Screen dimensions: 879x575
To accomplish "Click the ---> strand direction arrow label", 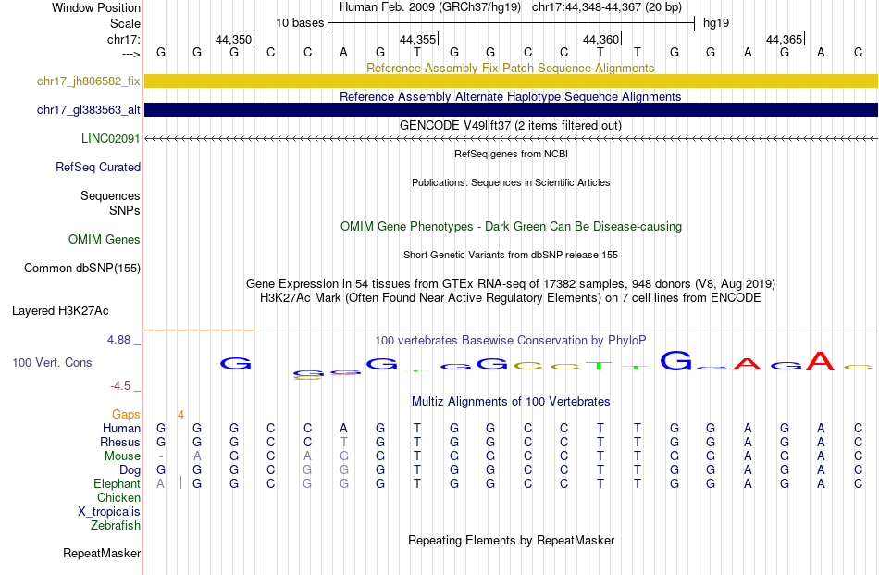I will click(131, 54).
